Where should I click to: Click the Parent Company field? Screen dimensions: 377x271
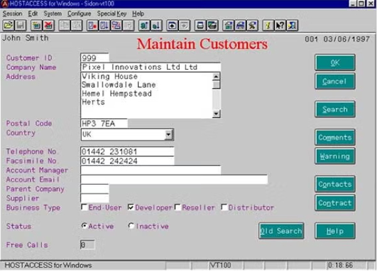pyautogui.click(x=95, y=189)
